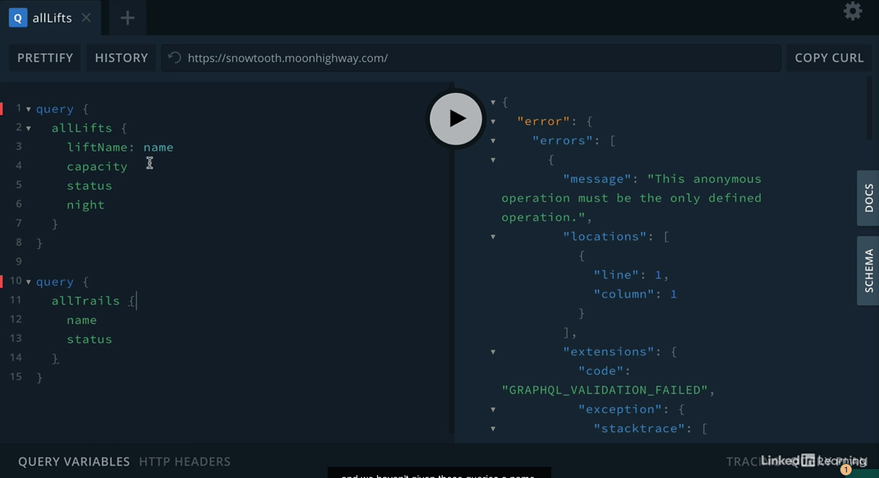879x478 pixels.
Task: Click "allTrails" in the second query
Action: [86, 301]
